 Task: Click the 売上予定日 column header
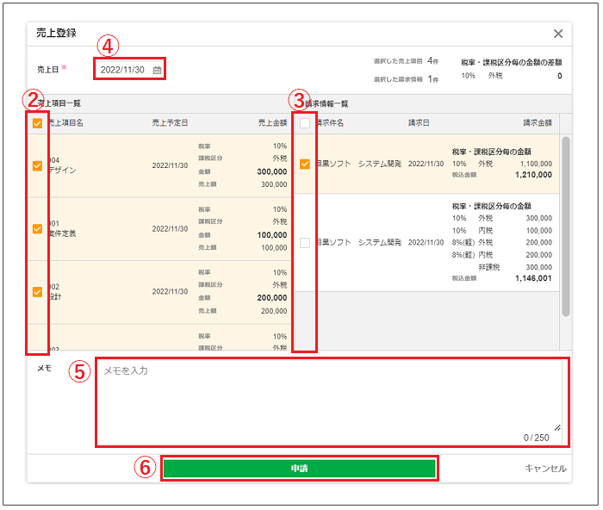(170, 123)
